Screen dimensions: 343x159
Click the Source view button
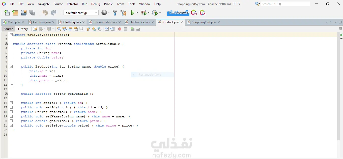[x=8, y=29]
